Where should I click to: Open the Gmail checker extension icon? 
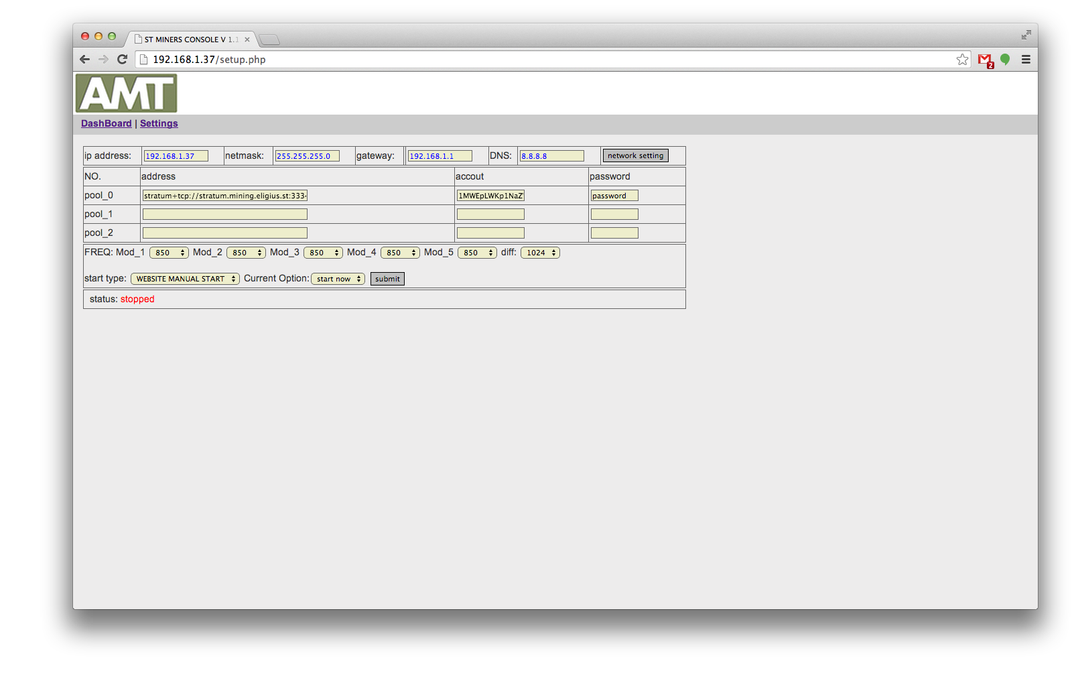pyautogui.click(x=985, y=60)
